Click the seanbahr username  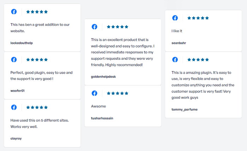[179, 43]
